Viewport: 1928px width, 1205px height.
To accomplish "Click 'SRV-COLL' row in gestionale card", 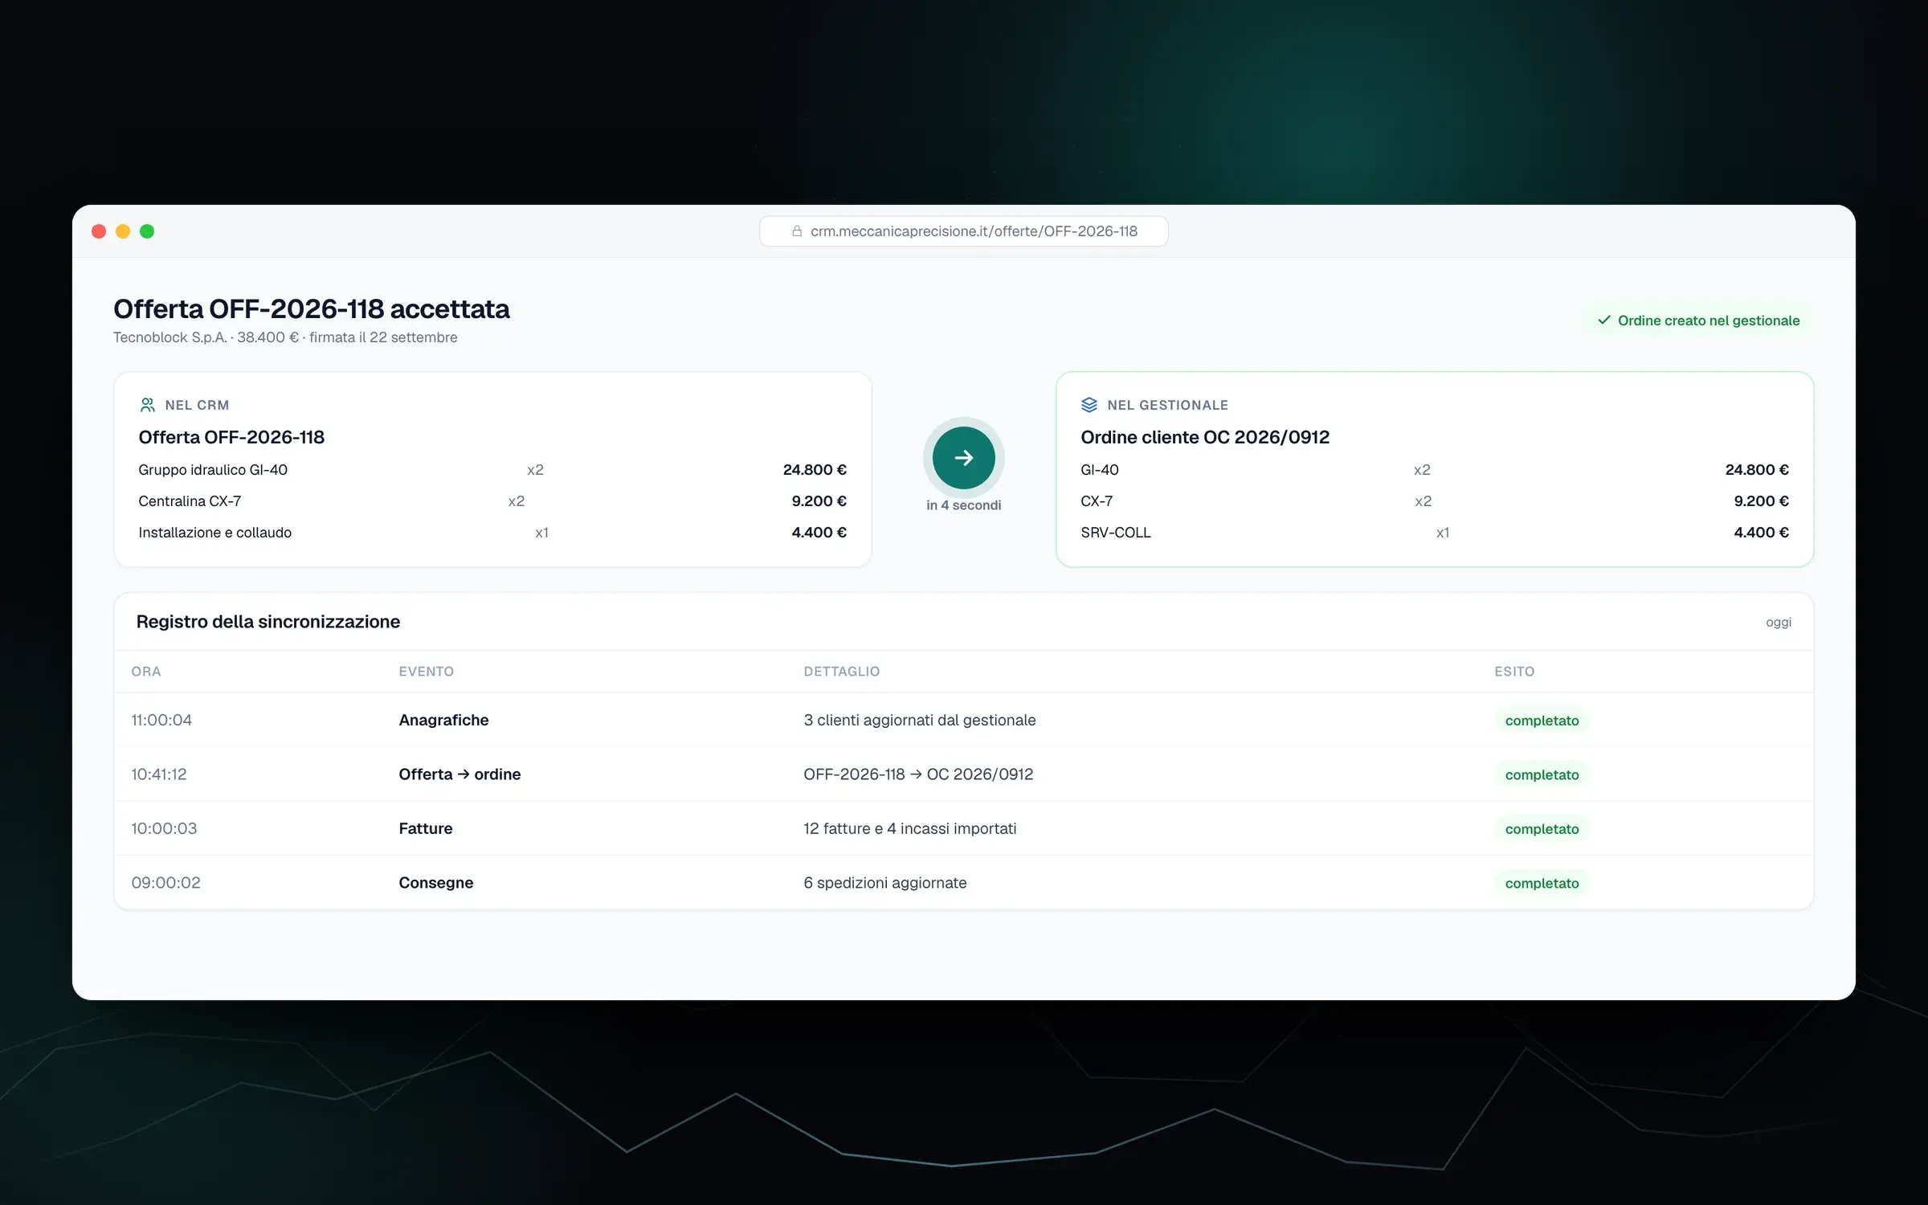I will pyautogui.click(x=1435, y=533).
